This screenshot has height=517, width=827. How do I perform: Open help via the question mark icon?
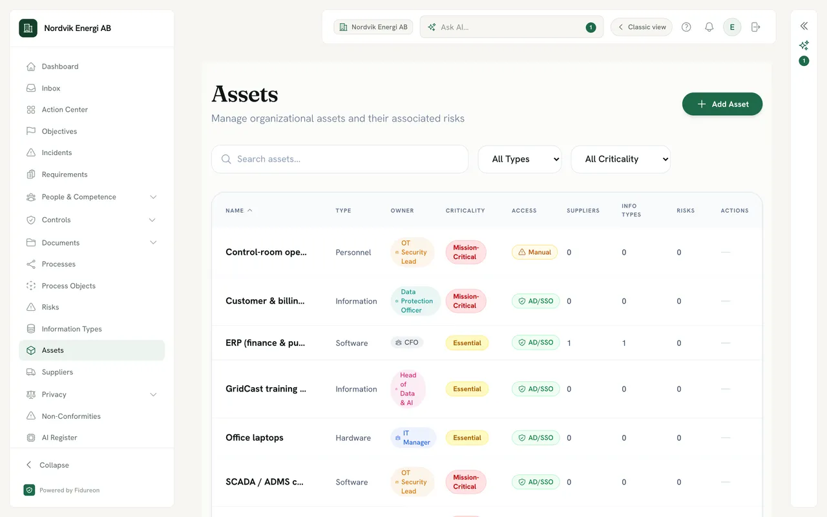pos(686,27)
